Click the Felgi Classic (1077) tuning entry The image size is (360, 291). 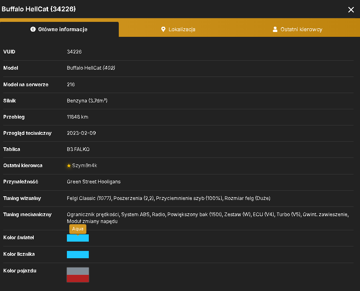(89, 198)
